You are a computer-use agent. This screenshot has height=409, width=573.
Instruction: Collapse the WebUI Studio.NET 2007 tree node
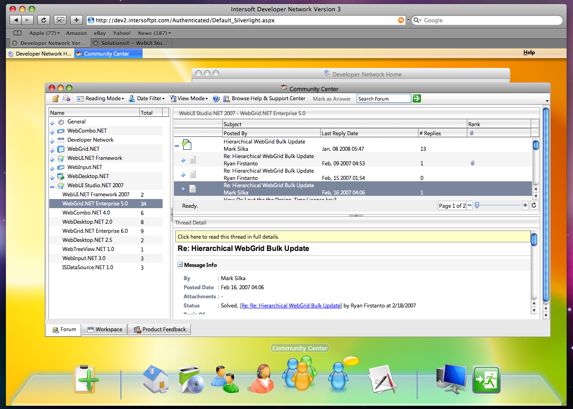52,186
